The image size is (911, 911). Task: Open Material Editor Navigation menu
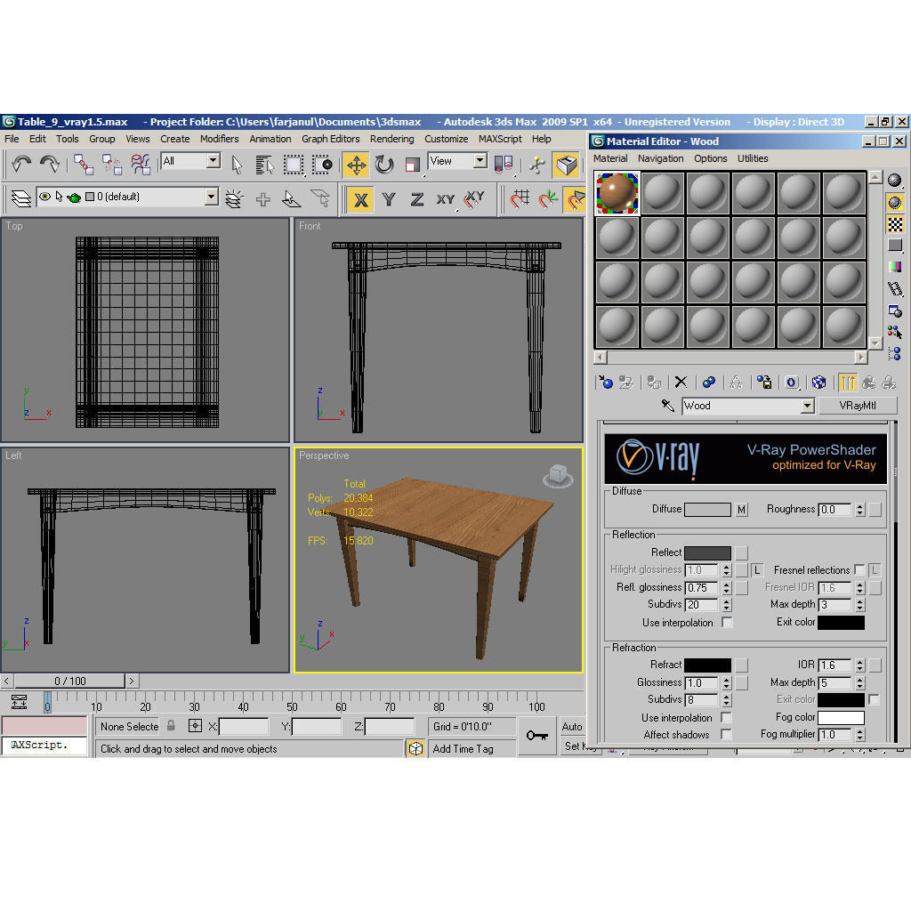660,158
